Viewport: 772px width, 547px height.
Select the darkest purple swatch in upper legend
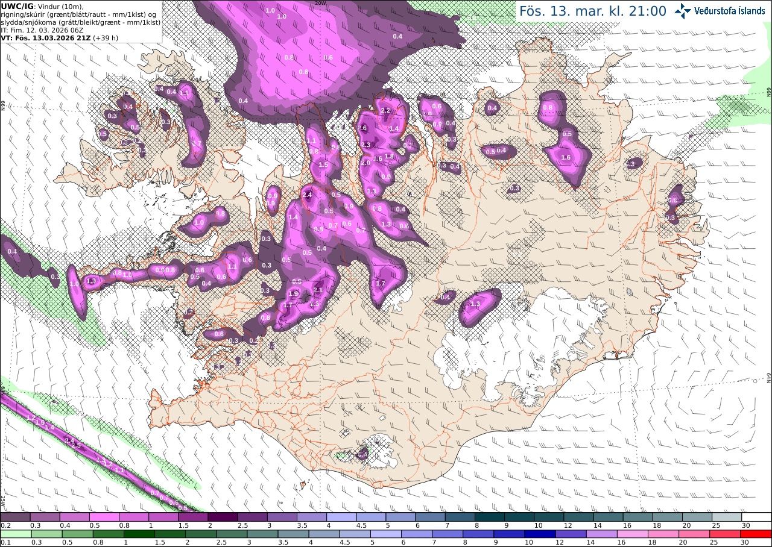223,517
